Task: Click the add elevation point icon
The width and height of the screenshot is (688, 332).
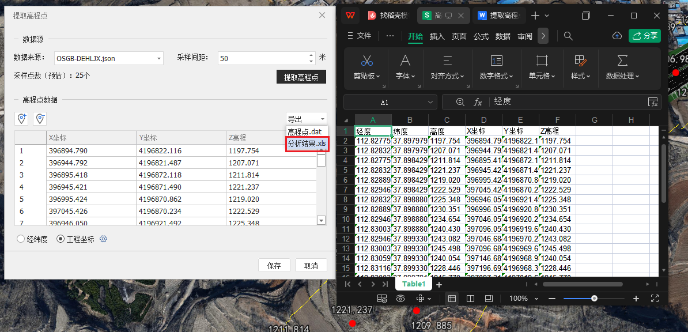Action: (22, 119)
